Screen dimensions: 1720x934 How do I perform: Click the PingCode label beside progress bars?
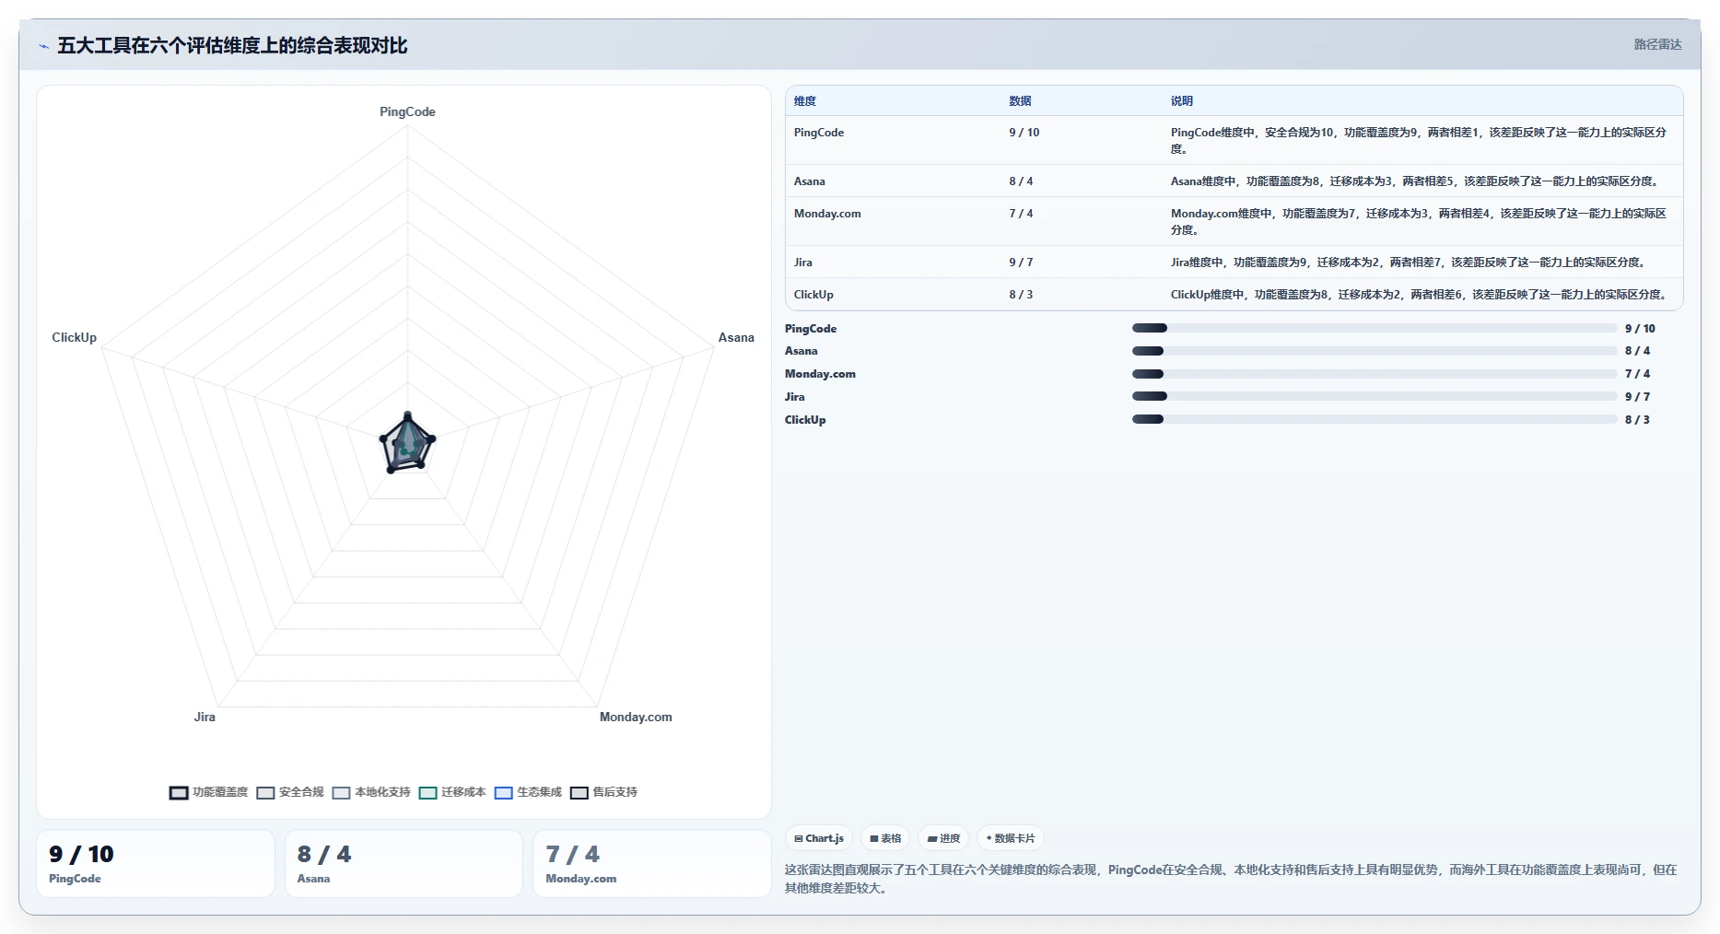click(x=811, y=329)
